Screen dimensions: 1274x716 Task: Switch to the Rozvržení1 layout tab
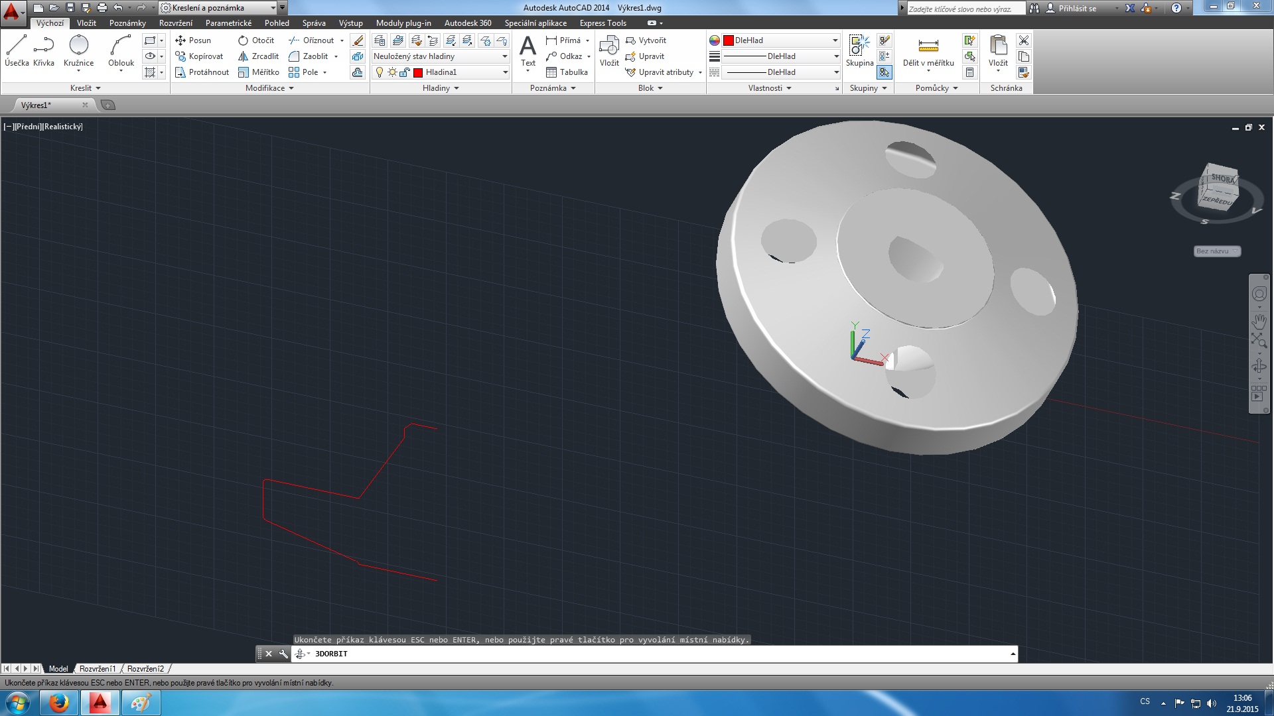[98, 669]
